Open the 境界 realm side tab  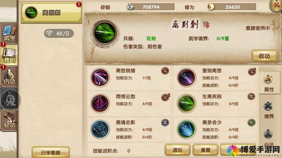pyautogui.click(x=269, y=110)
